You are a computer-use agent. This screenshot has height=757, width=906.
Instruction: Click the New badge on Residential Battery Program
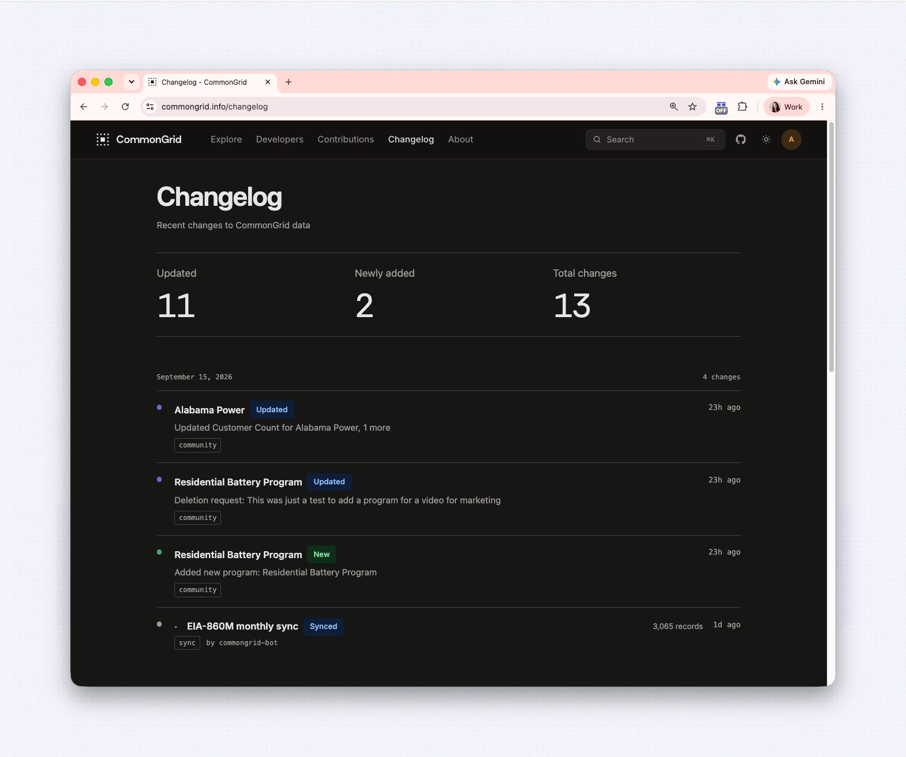(321, 555)
